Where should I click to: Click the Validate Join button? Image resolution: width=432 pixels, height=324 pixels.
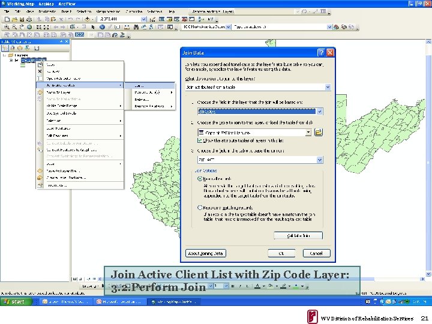point(298,236)
